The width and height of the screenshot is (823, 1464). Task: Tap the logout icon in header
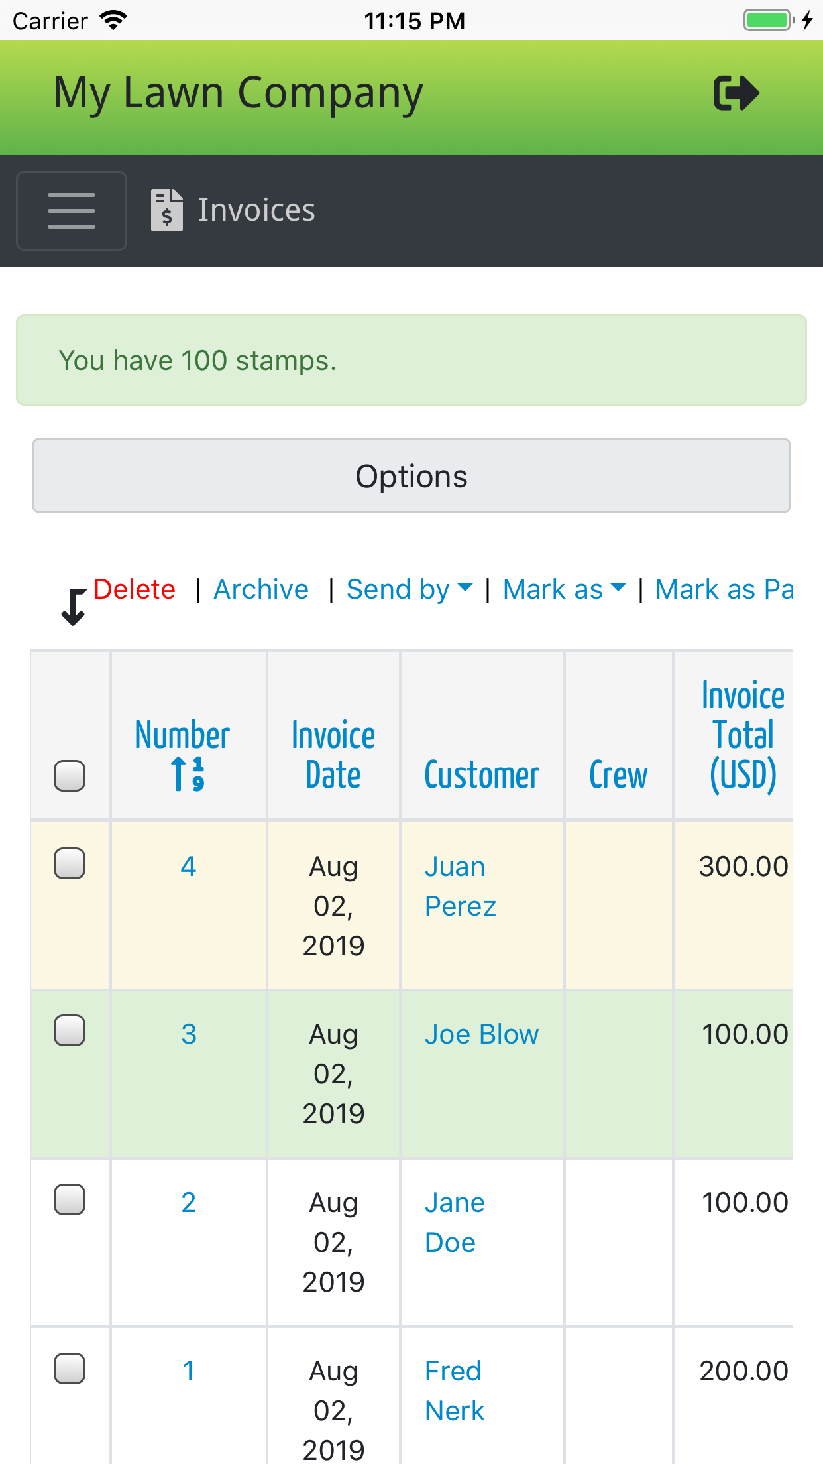(x=736, y=93)
